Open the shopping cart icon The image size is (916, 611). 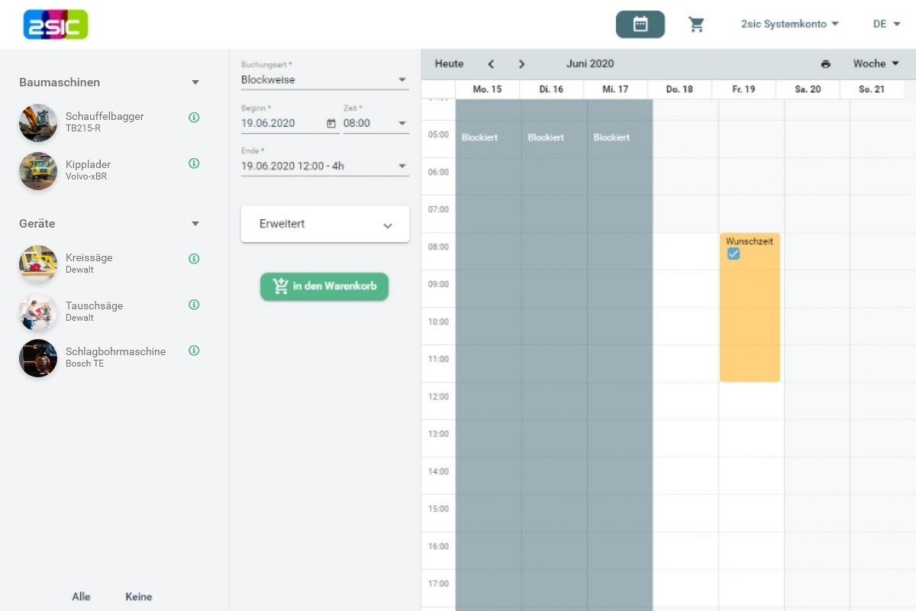(696, 24)
